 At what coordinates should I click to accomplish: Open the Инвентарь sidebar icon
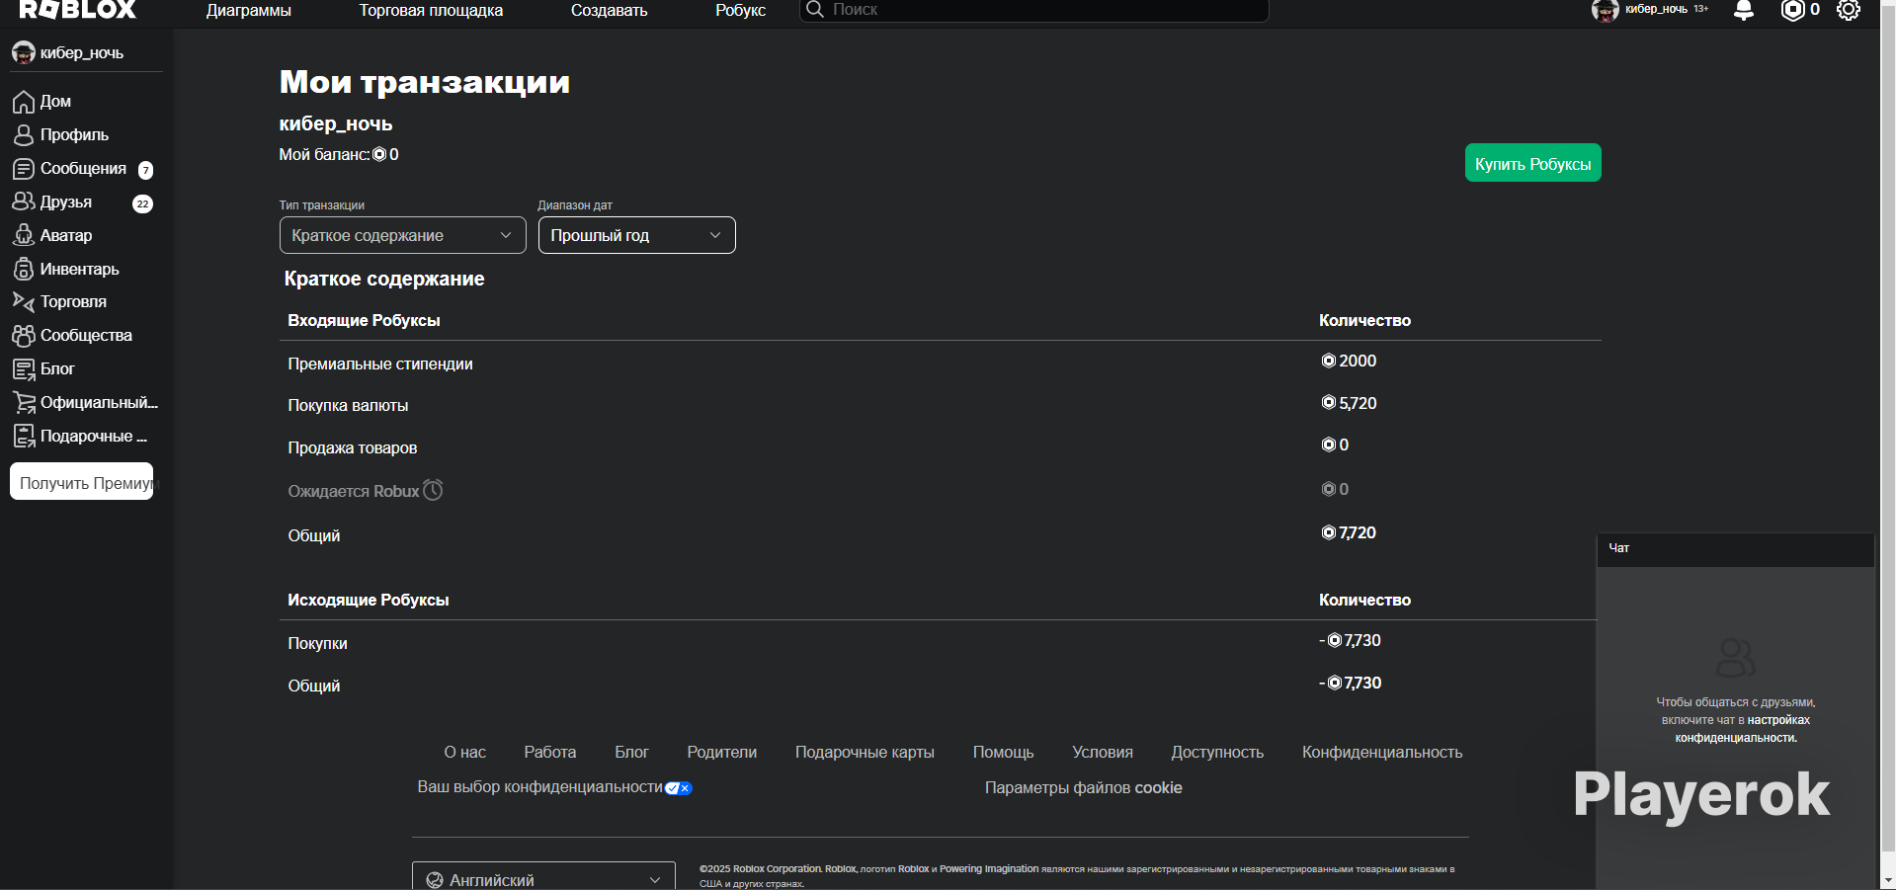[x=24, y=269]
